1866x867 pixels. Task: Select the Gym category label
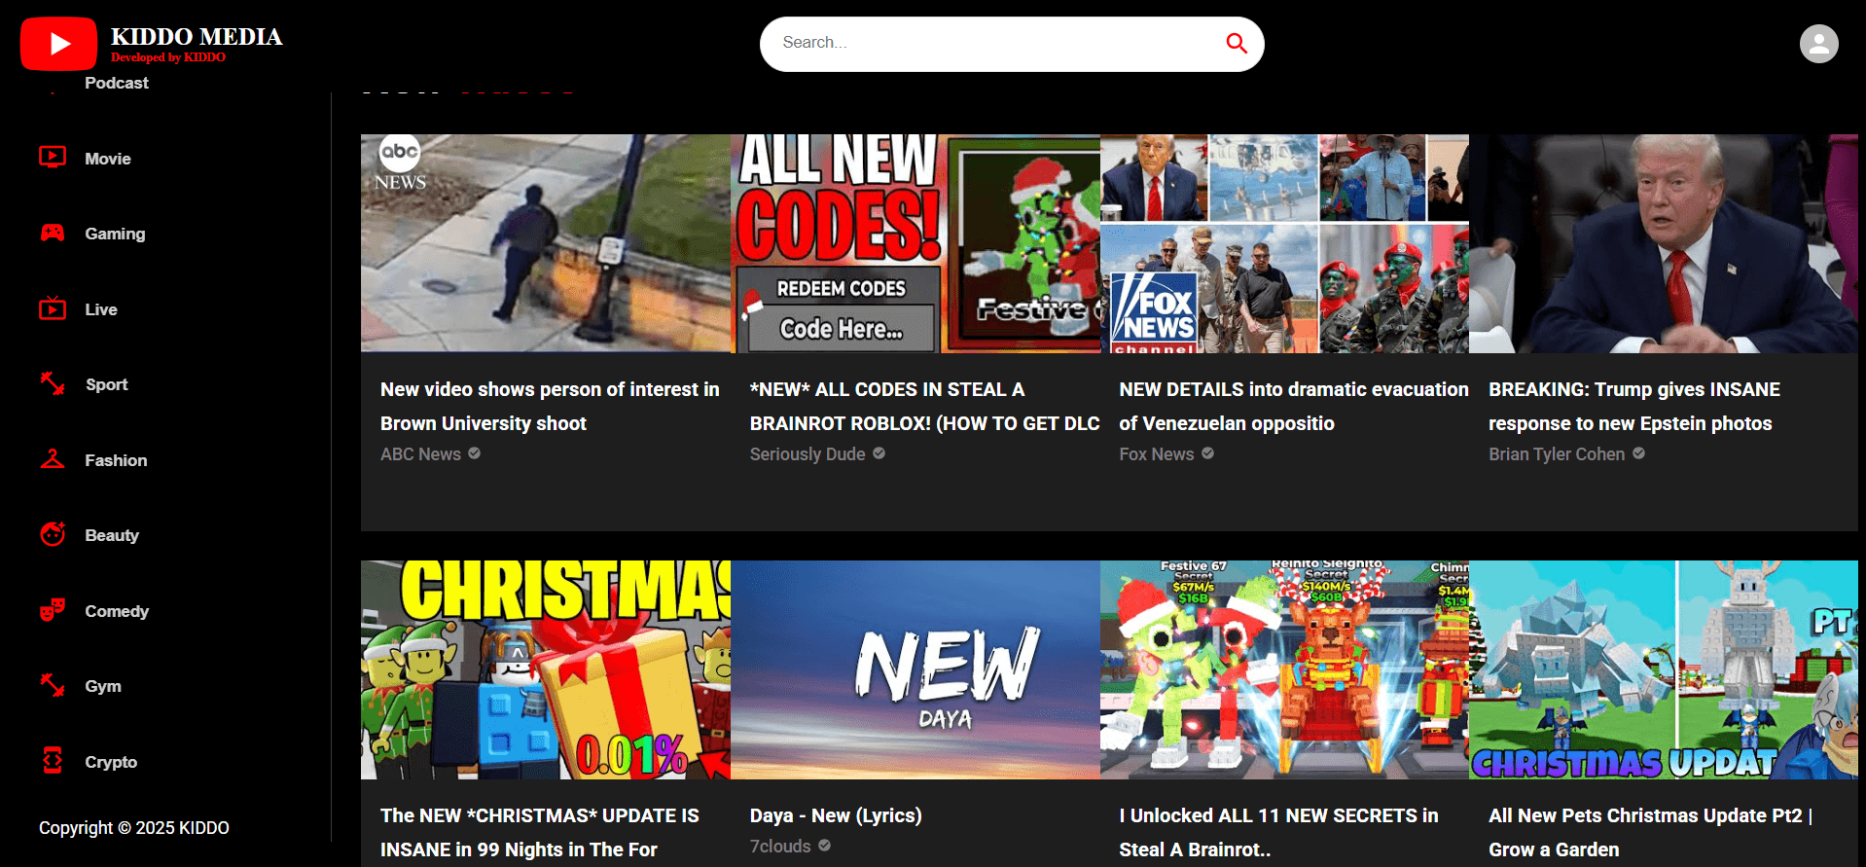pos(103,686)
